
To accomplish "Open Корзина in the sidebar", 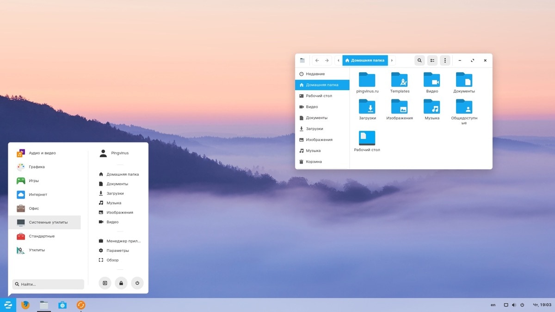I will coord(322,162).
